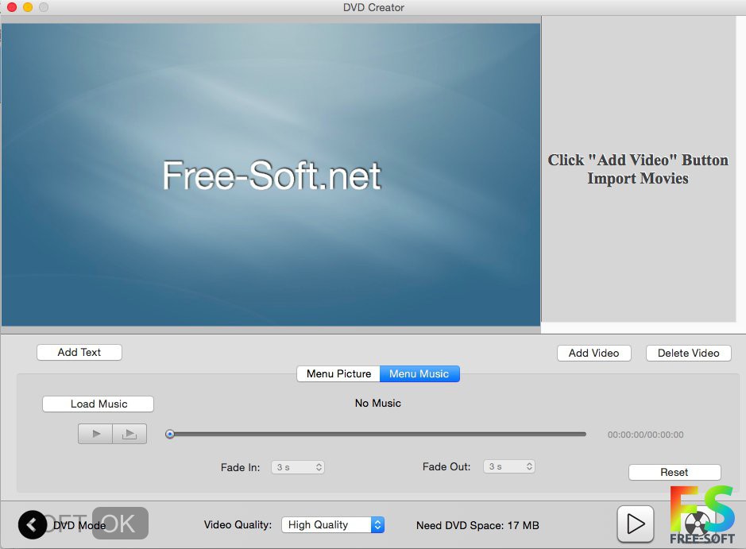Click the Reset button

[x=674, y=473]
